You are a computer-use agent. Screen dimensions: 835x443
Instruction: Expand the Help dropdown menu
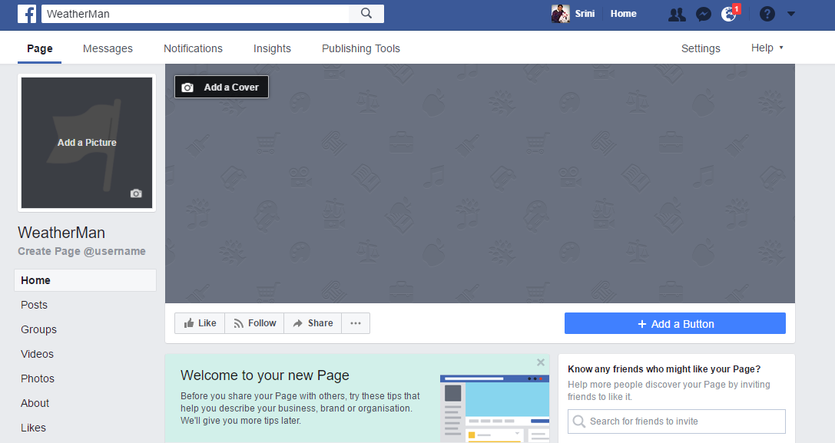[767, 48]
